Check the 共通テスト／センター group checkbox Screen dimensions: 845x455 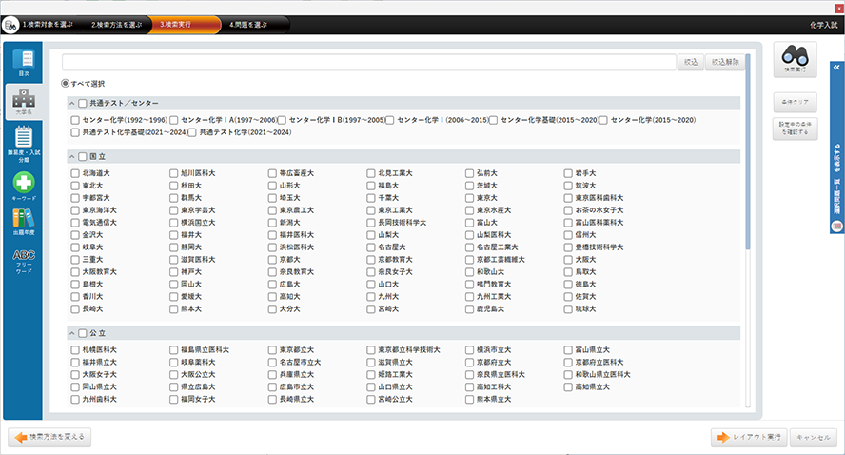[83, 103]
